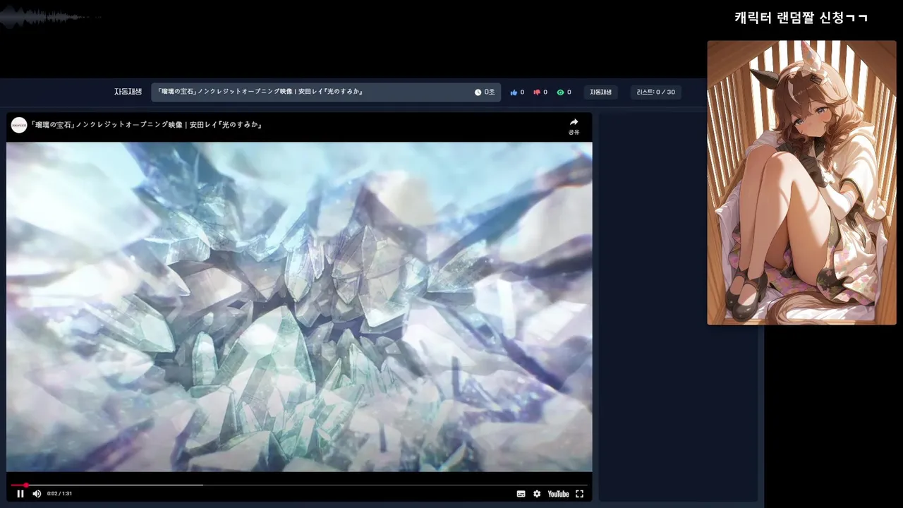Click the green eye viewer count icon
This screenshot has height=508, width=903.
(x=560, y=92)
